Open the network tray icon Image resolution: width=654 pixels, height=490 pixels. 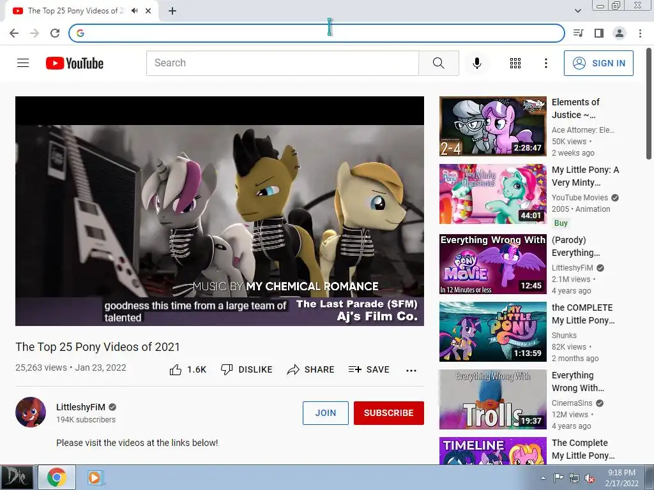[x=574, y=478]
